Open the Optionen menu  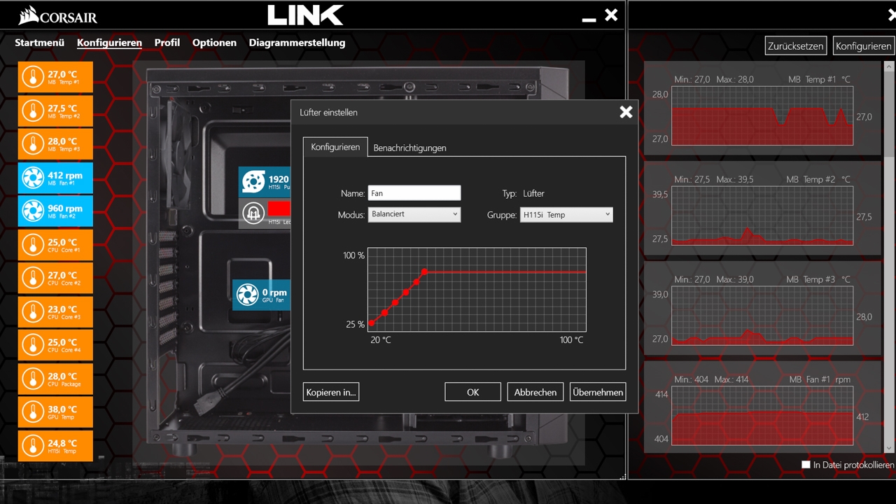(214, 43)
